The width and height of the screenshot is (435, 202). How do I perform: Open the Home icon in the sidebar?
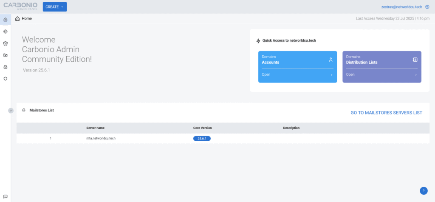[x=5, y=20]
